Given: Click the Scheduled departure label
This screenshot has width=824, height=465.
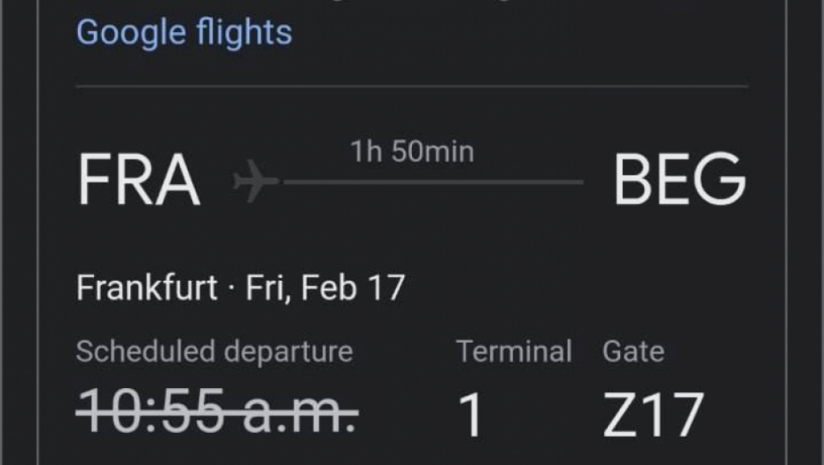Looking at the screenshot, I should click(214, 352).
